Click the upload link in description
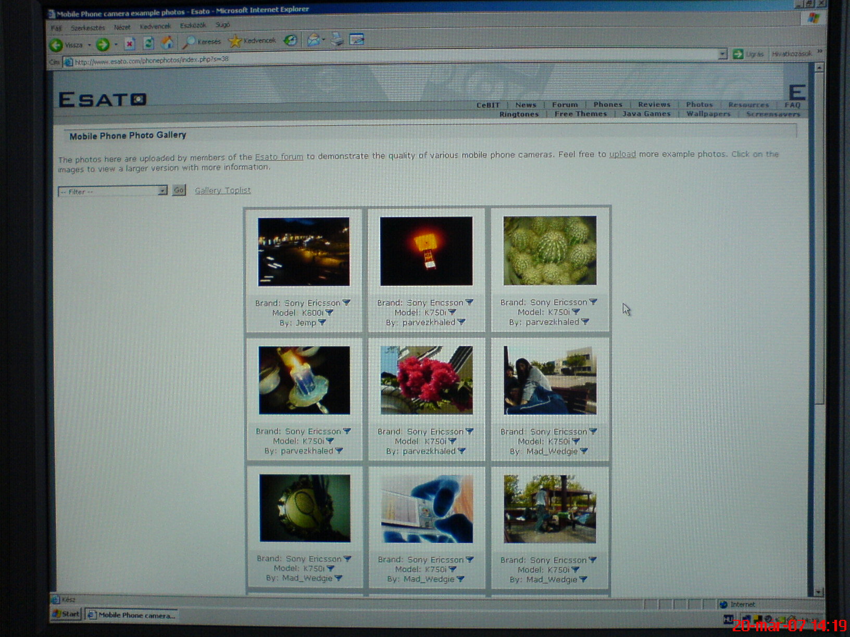850x637 pixels. tap(622, 154)
